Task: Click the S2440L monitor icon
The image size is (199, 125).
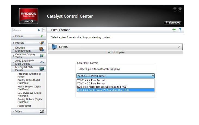Action: (54, 47)
